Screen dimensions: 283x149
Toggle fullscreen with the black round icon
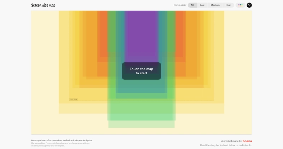click(x=249, y=5)
